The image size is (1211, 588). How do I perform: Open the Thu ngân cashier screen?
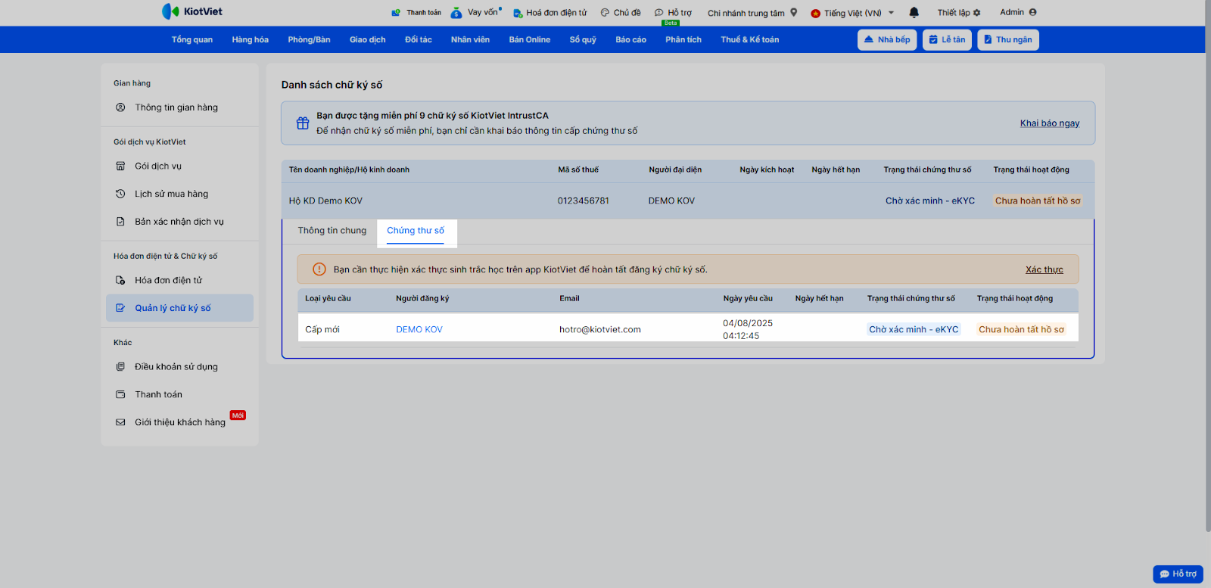click(x=1008, y=40)
